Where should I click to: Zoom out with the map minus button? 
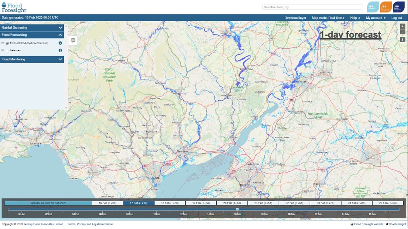(x=403, y=32)
